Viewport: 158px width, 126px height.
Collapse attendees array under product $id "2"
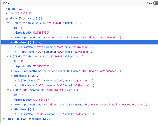click(12, 76)
